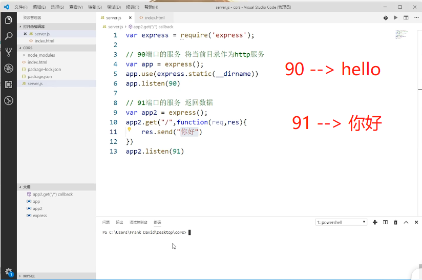Click the run code play icon
The width and height of the screenshot is (422, 280).
395,18
